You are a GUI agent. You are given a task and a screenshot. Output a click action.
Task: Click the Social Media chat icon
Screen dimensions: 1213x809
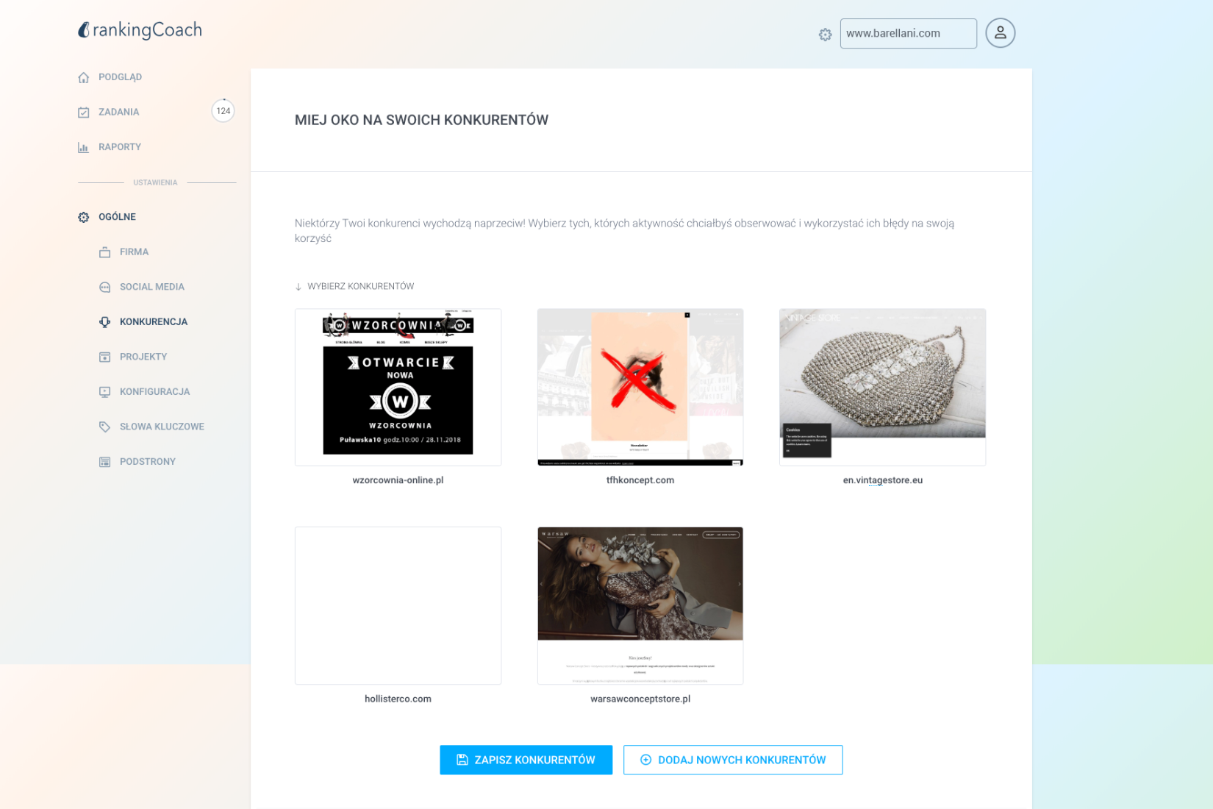tap(105, 287)
